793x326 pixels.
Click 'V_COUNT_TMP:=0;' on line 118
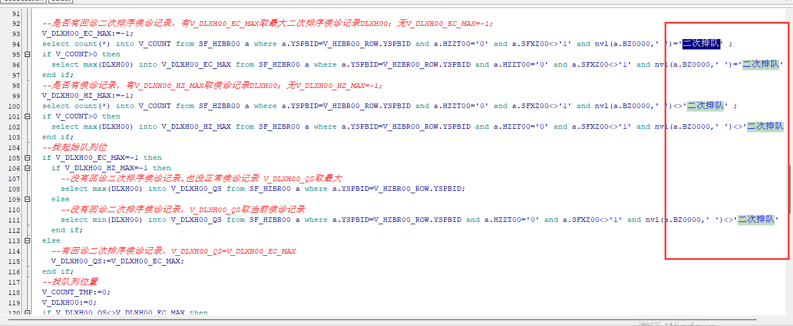click(x=77, y=293)
